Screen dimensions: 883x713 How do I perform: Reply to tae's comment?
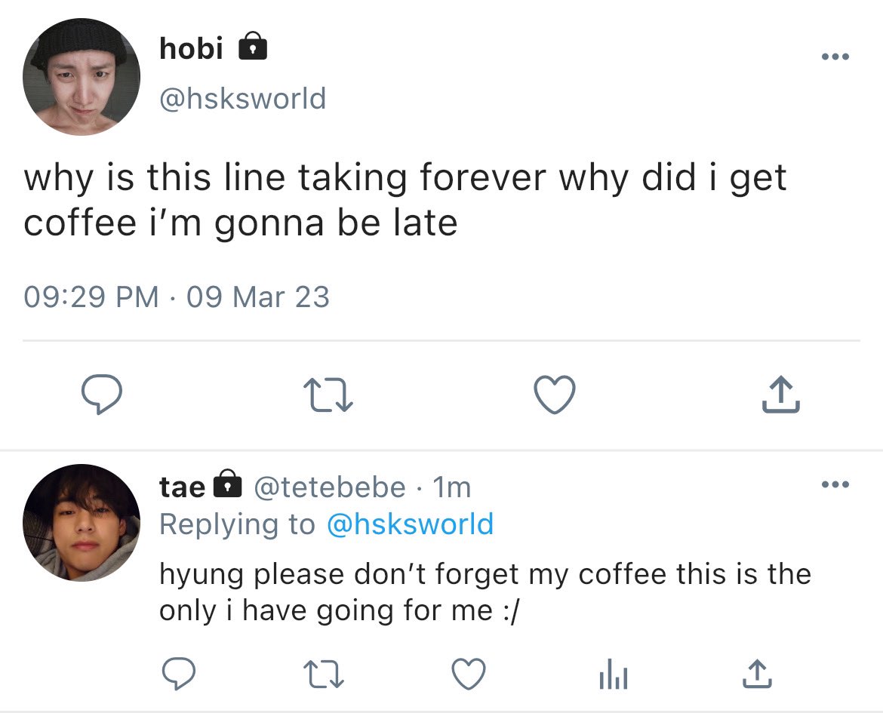click(179, 674)
